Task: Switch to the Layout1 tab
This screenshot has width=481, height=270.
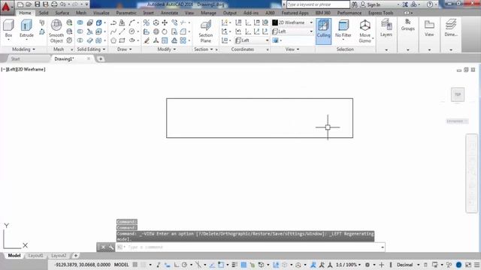Action: 35,255
